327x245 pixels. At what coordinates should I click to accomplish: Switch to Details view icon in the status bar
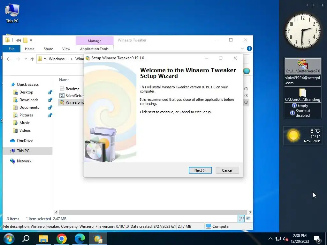tap(241, 219)
